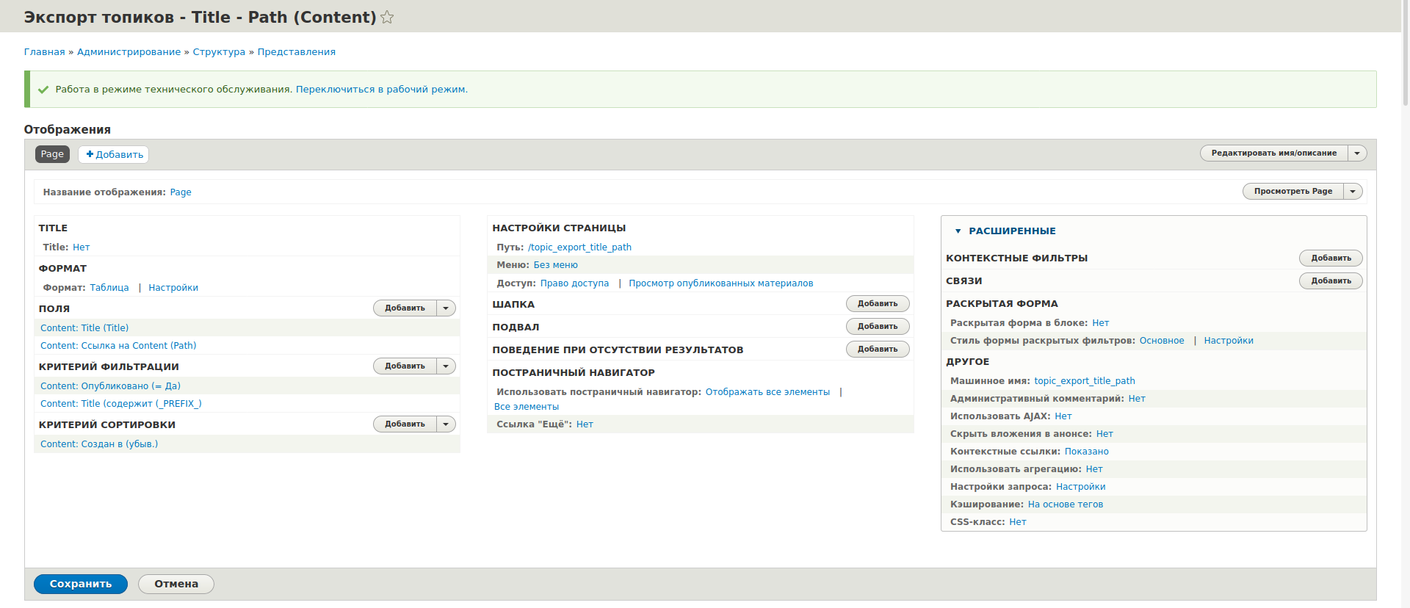Screen dimensions: 1410x608
Task: Edit Title setting Нет
Action: click(x=81, y=247)
